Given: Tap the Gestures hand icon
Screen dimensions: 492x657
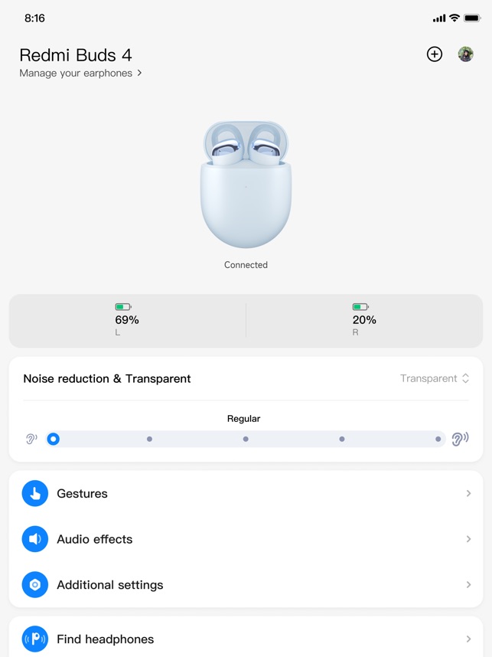Looking at the screenshot, I should (x=34, y=493).
